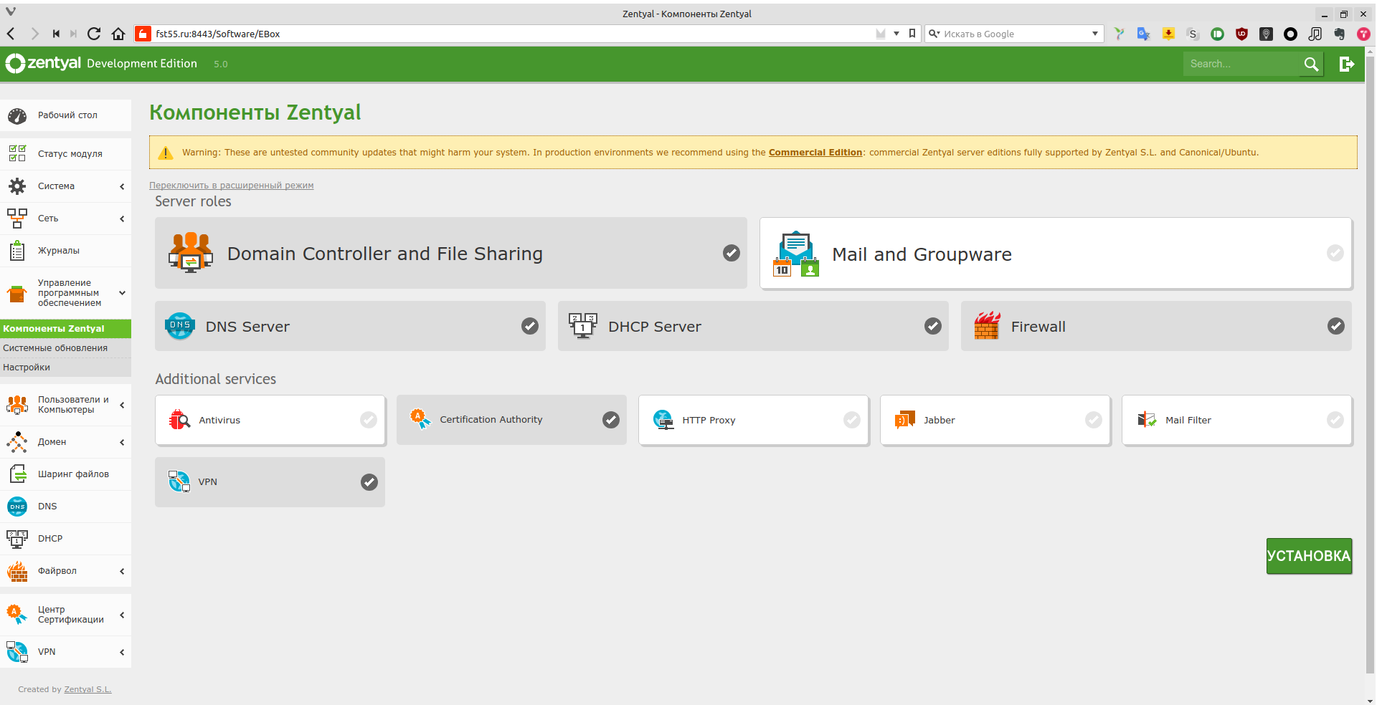This screenshot has height=705, width=1377.
Task: Toggle the Certification Authority checkmark
Action: [611, 420]
